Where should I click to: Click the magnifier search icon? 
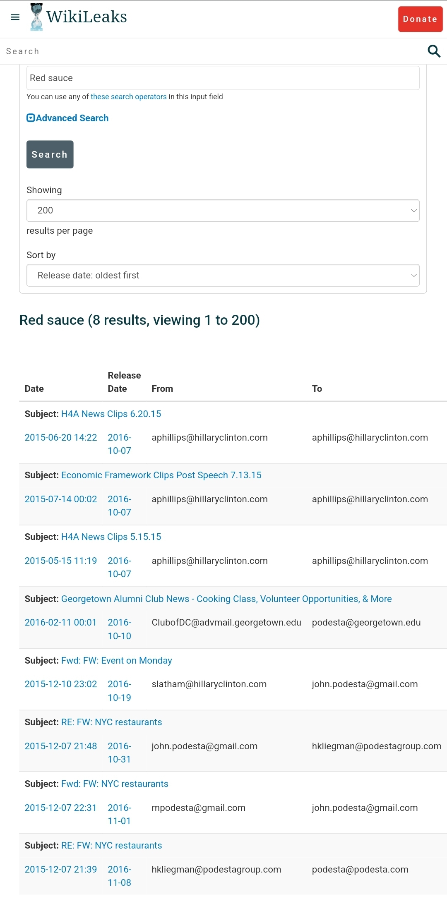coord(434,51)
